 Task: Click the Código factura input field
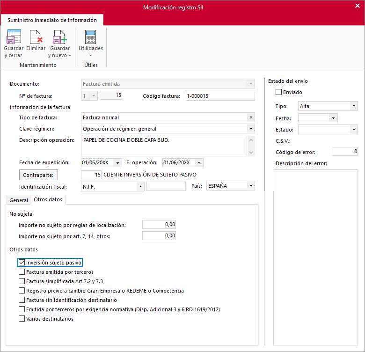pos(220,96)
